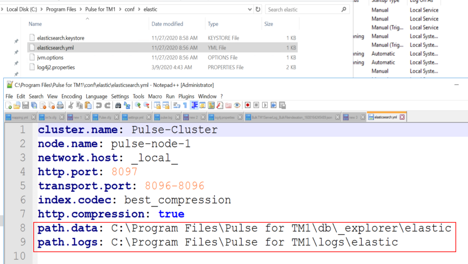Viewport: 468px width, 264px height.
Task: Close the elasticsearch.yml tab
Action: (402, 117)
